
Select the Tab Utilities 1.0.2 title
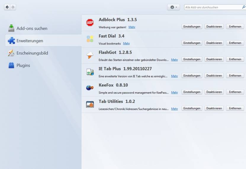[x=117, y=101]
